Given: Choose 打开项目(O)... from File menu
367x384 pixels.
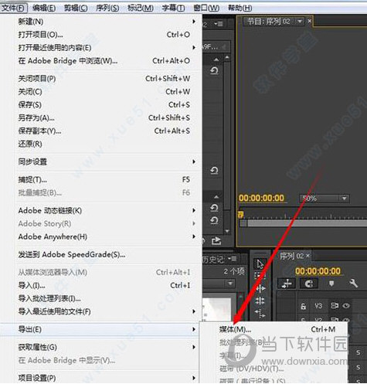Looking at the screenshot, I should [104, 35].
